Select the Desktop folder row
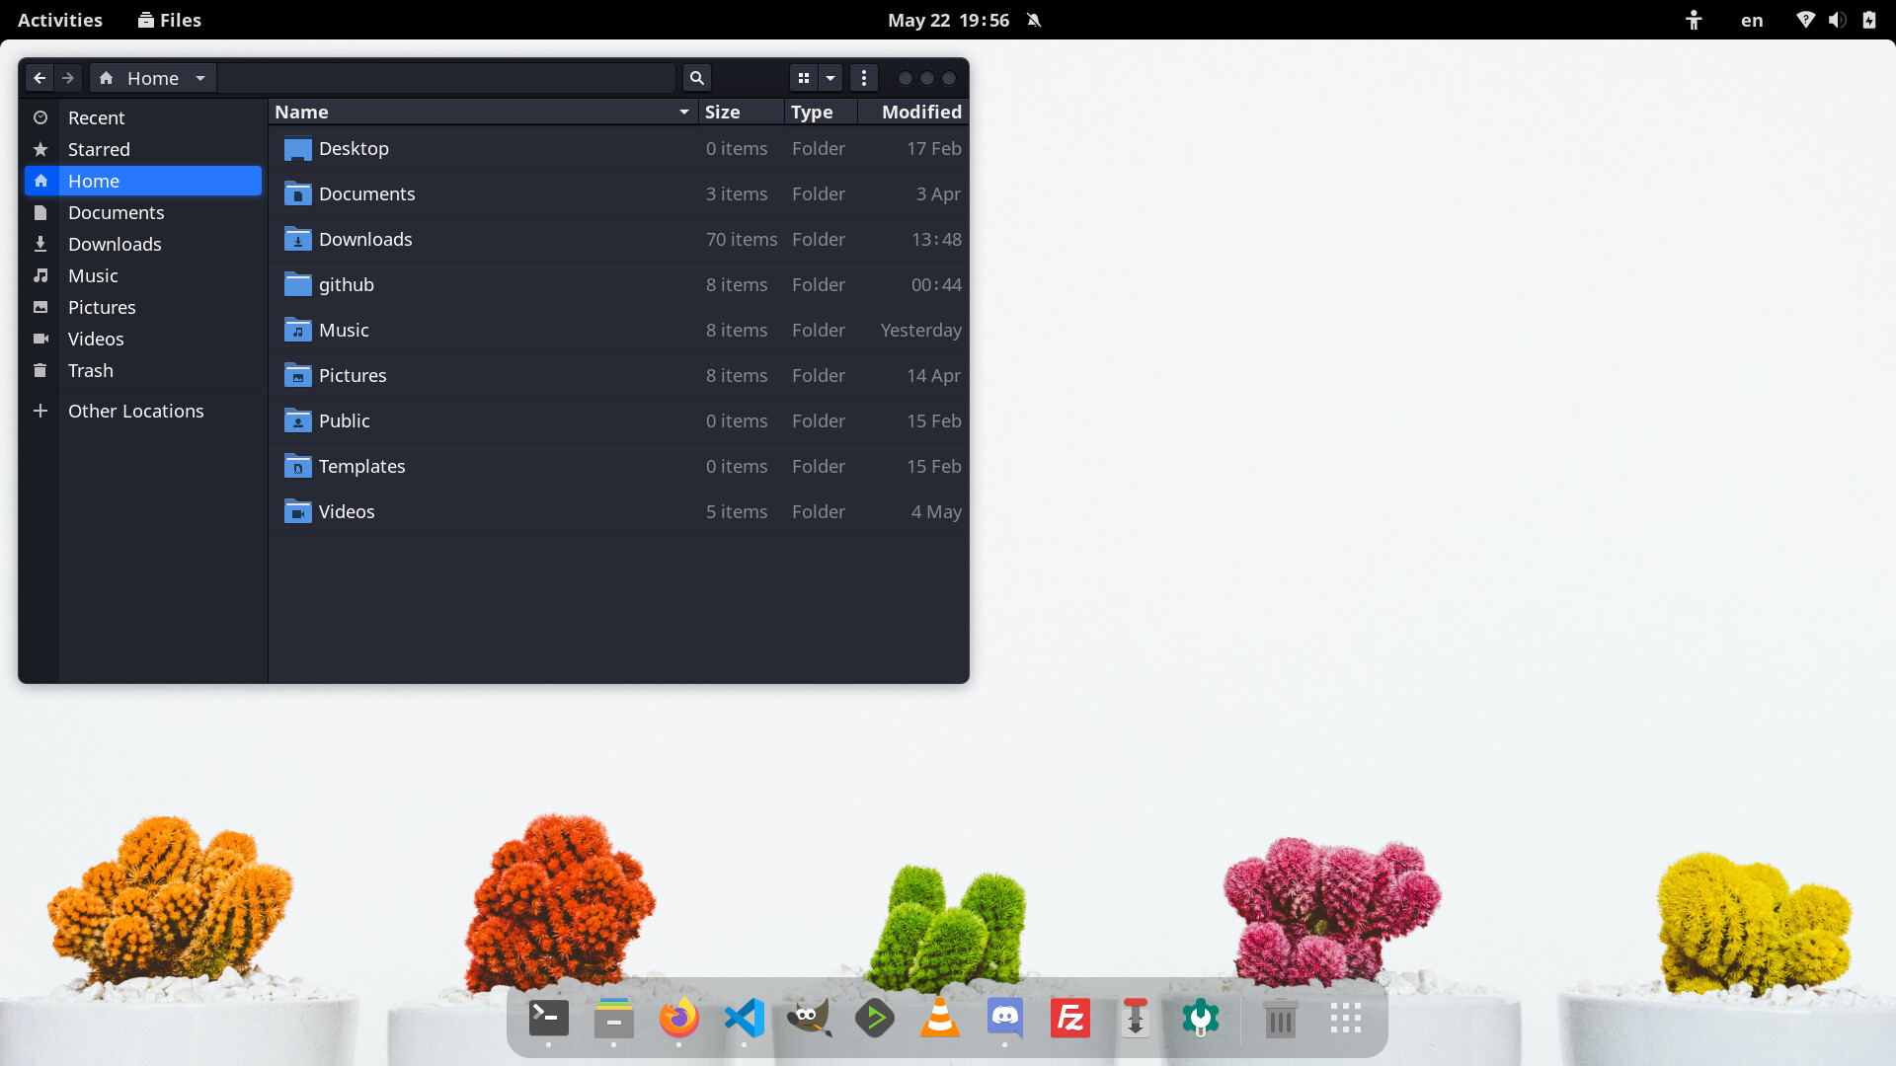The height and width of the screenshot is (1066, 1896). 619,148
